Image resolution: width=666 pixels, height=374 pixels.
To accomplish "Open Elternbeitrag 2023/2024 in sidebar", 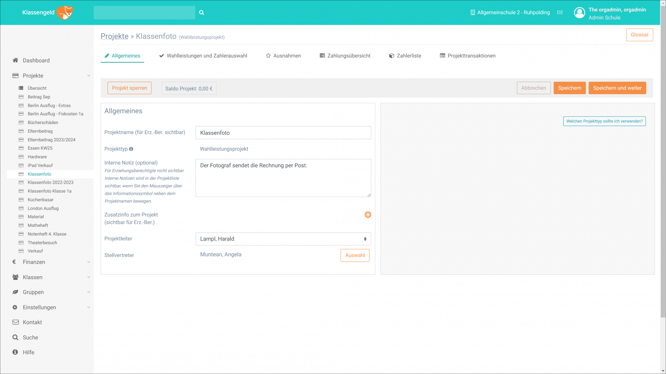I will coord(52,140).
